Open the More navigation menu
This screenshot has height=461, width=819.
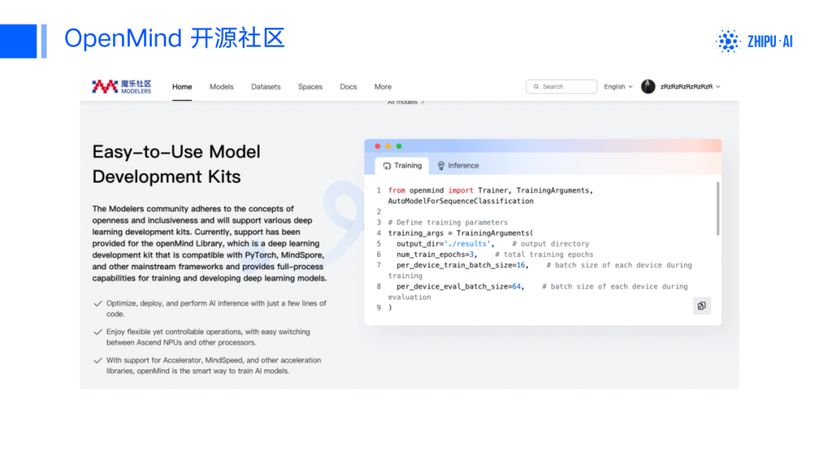click(383, 86)
